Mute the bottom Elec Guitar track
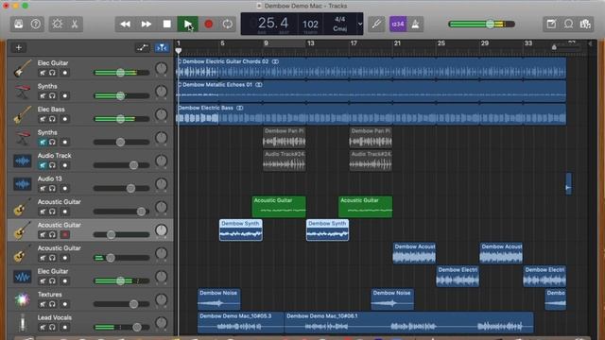Image resolution: width=605 pixels, height=340 pixels. click(x=43, y=281)
